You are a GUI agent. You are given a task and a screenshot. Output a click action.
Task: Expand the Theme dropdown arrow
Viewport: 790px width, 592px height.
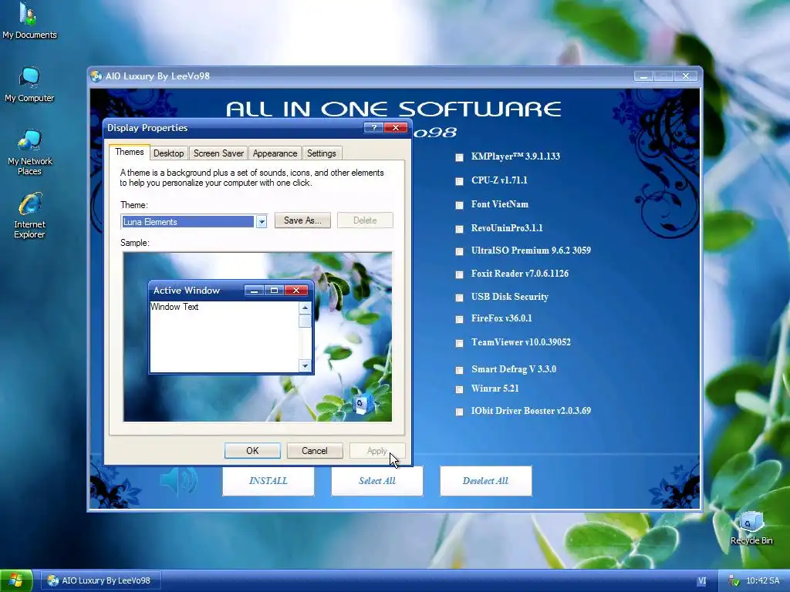[261, 221]
